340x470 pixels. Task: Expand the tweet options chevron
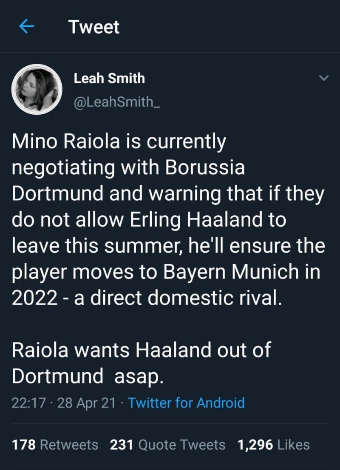point(324,78)
